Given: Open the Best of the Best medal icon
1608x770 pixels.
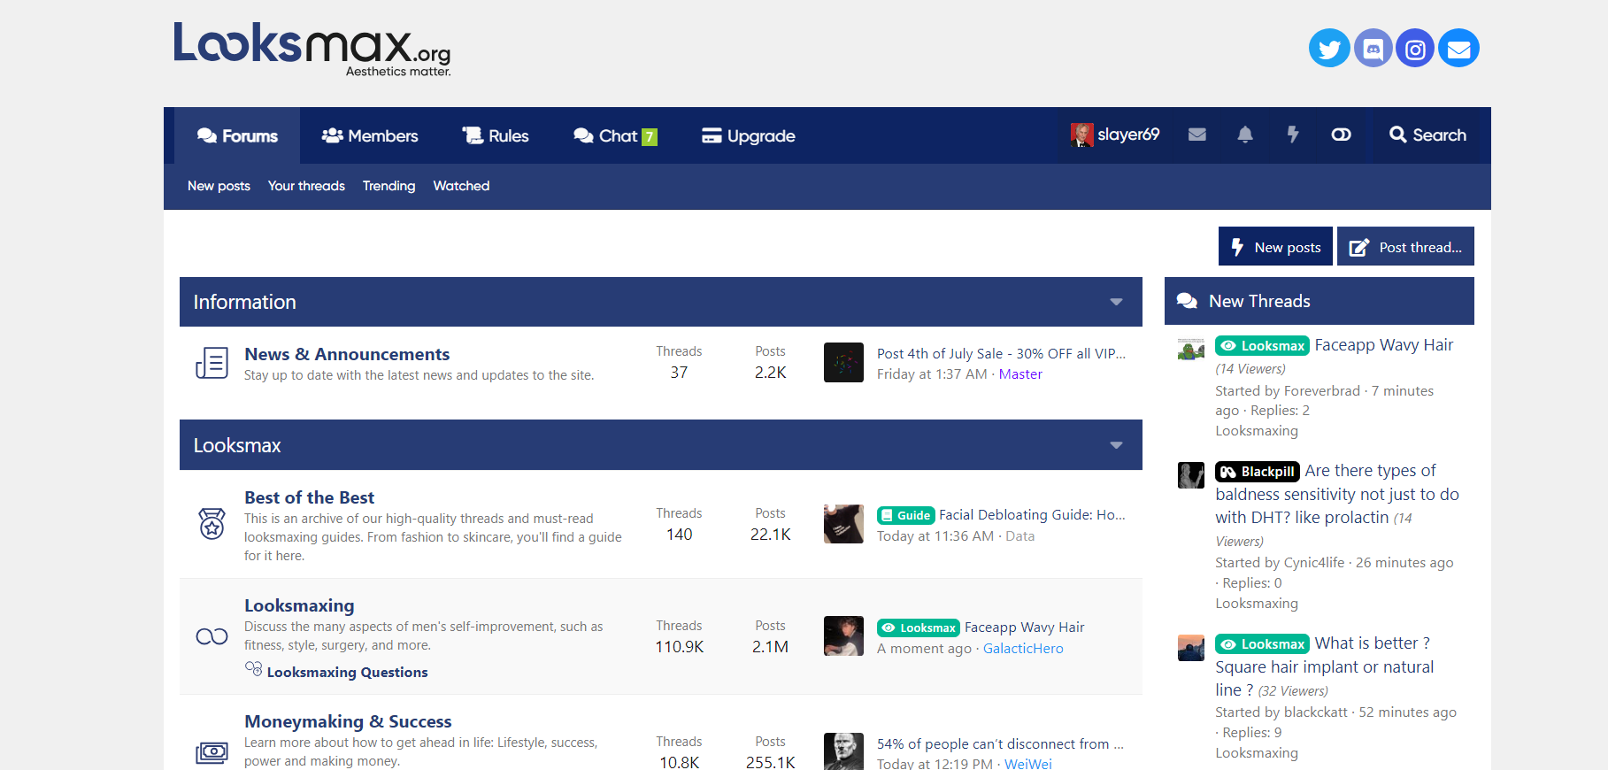Looking at the screenshot, I should pos(212,524).
